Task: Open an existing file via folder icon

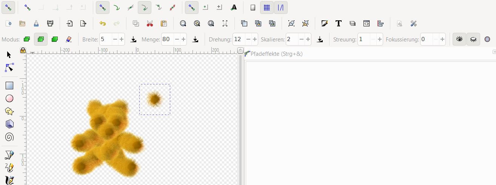Action: coord(22,23)
